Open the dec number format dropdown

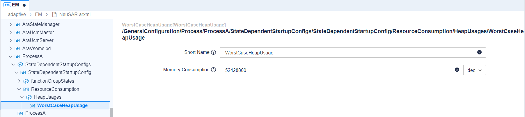pyautogui.click(x=474, y=70)
